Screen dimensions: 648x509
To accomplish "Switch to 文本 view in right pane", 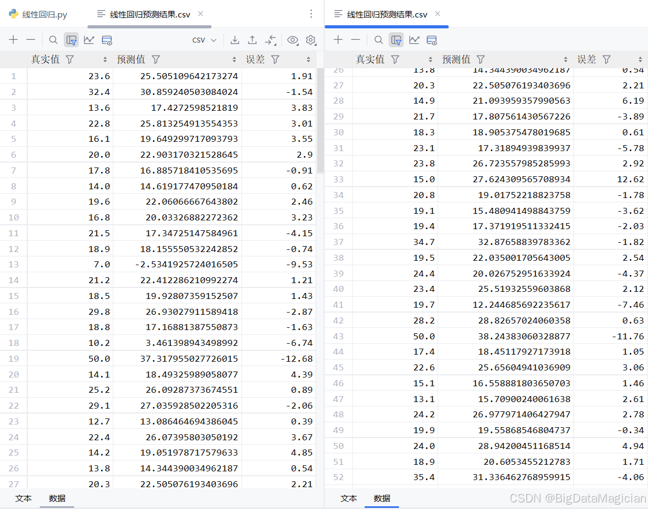I will (x=348, y=498).
